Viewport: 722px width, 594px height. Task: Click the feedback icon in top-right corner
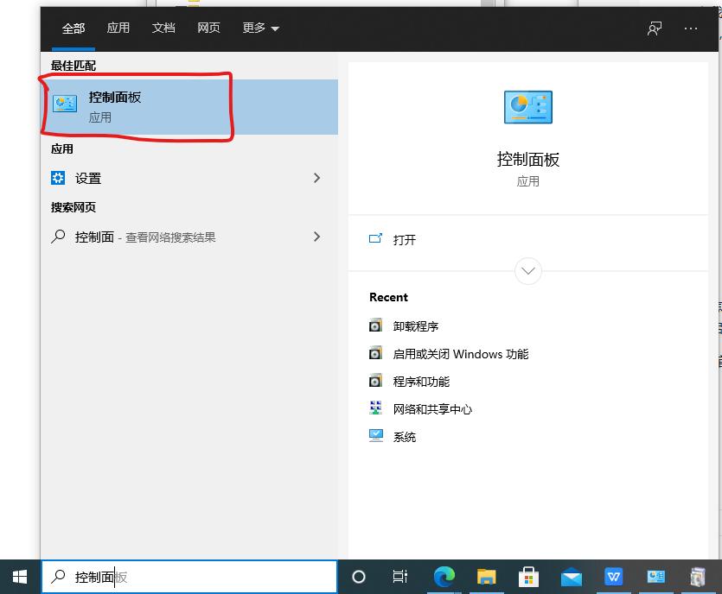(655, 28)
